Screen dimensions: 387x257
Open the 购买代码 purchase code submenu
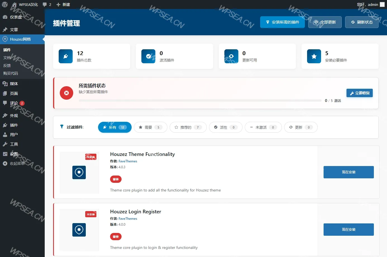tap(11, 73)
